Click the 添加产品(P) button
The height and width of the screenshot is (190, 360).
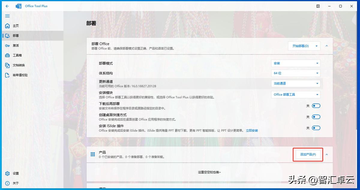click(308, 154)
